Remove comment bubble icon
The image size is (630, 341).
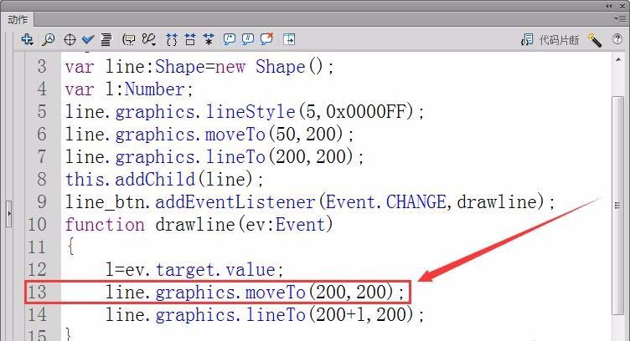[266, 39]
